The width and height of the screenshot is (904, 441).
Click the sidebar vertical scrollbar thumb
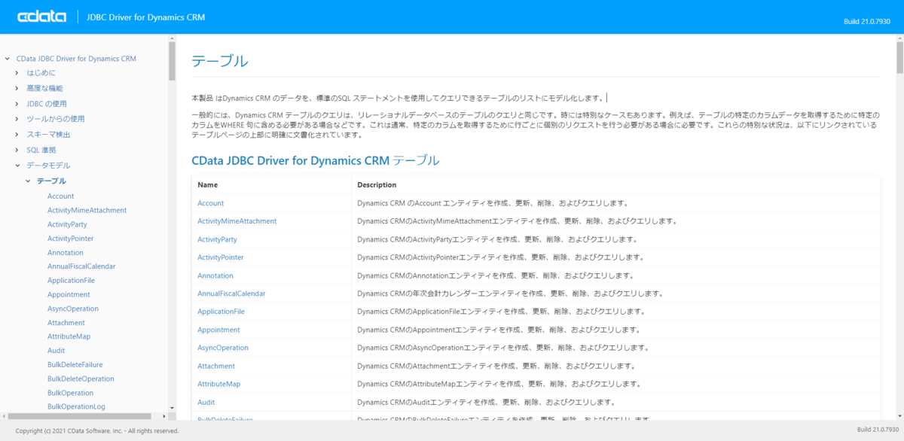pyautogui.click(x=172, y=61)
